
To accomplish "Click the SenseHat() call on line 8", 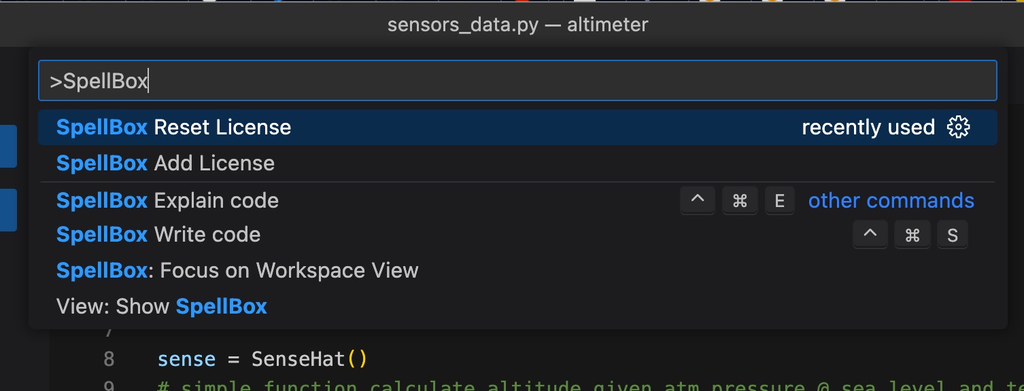I will click(309, 358).
